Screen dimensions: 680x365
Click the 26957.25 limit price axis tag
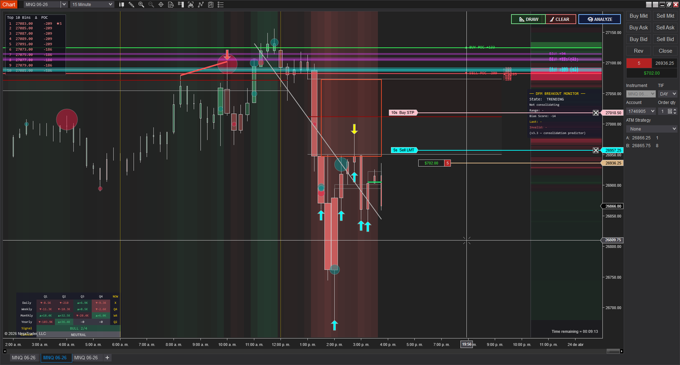(612, 150)
